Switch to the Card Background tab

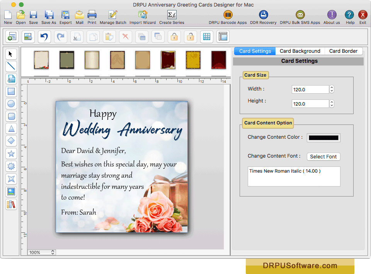pos(300,51)
